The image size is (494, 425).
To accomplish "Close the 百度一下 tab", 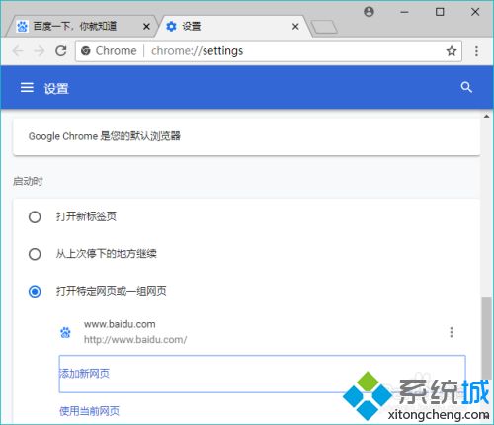I will coord(146,27).
